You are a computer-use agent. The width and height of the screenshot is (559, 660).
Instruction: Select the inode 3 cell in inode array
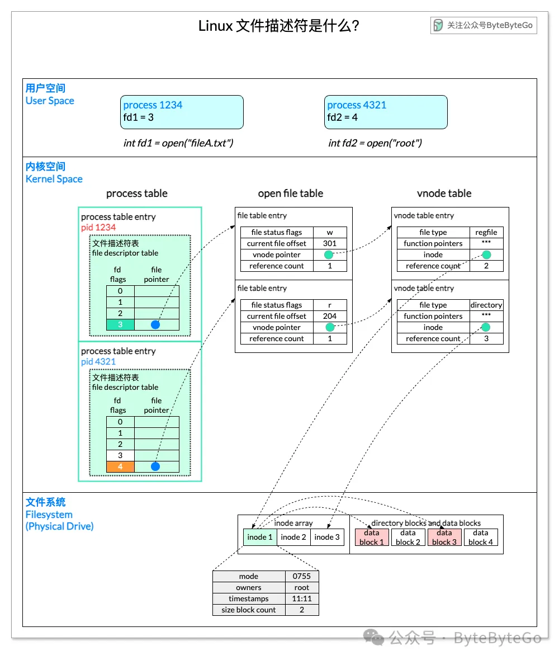tap(327, 537)
